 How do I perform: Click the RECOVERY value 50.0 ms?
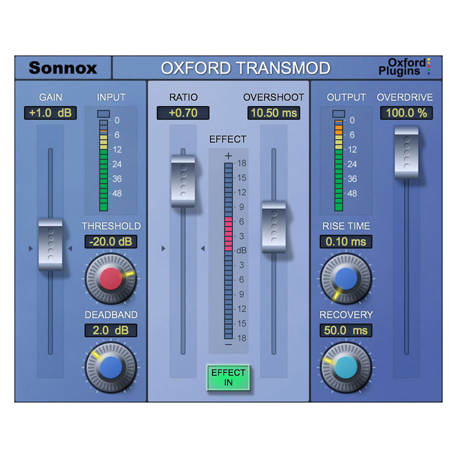pos(346,331)
